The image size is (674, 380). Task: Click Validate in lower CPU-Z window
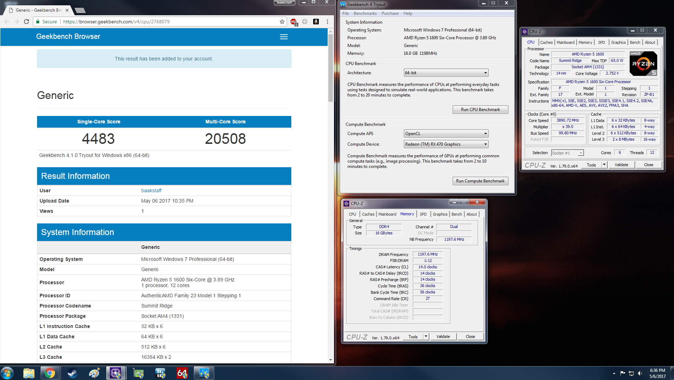click(443, 337)
